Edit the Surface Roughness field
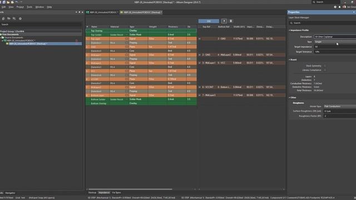Screen dimensions: 356x200 click(340, 111)
